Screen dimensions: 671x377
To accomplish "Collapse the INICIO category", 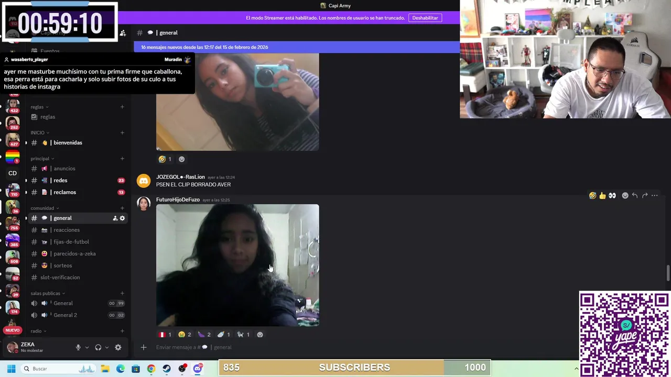I will (x=40, y=132).
